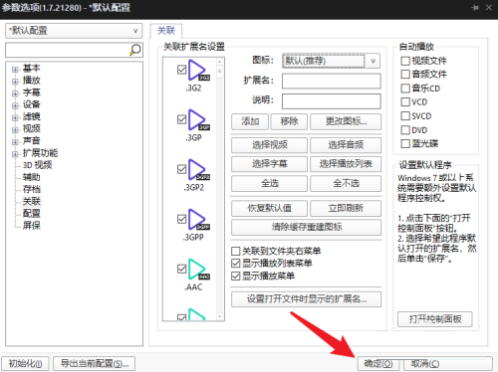Click the pin icon in title bar
Viewport: 498px width, 372px height.
(x=475, y=7)
